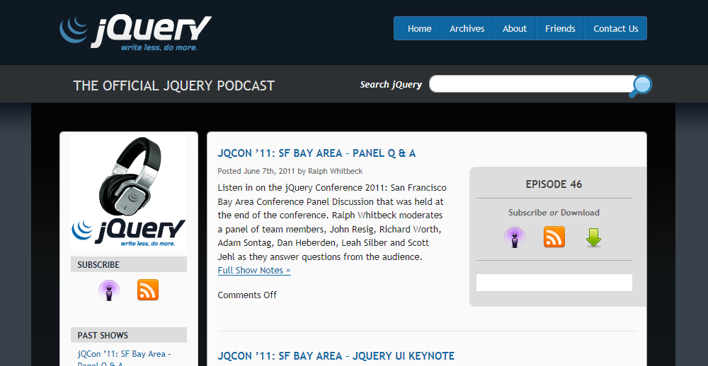Click 'The Official jQuery Podcast' site title
Viewport: 708px width, 366px height.
174,85
